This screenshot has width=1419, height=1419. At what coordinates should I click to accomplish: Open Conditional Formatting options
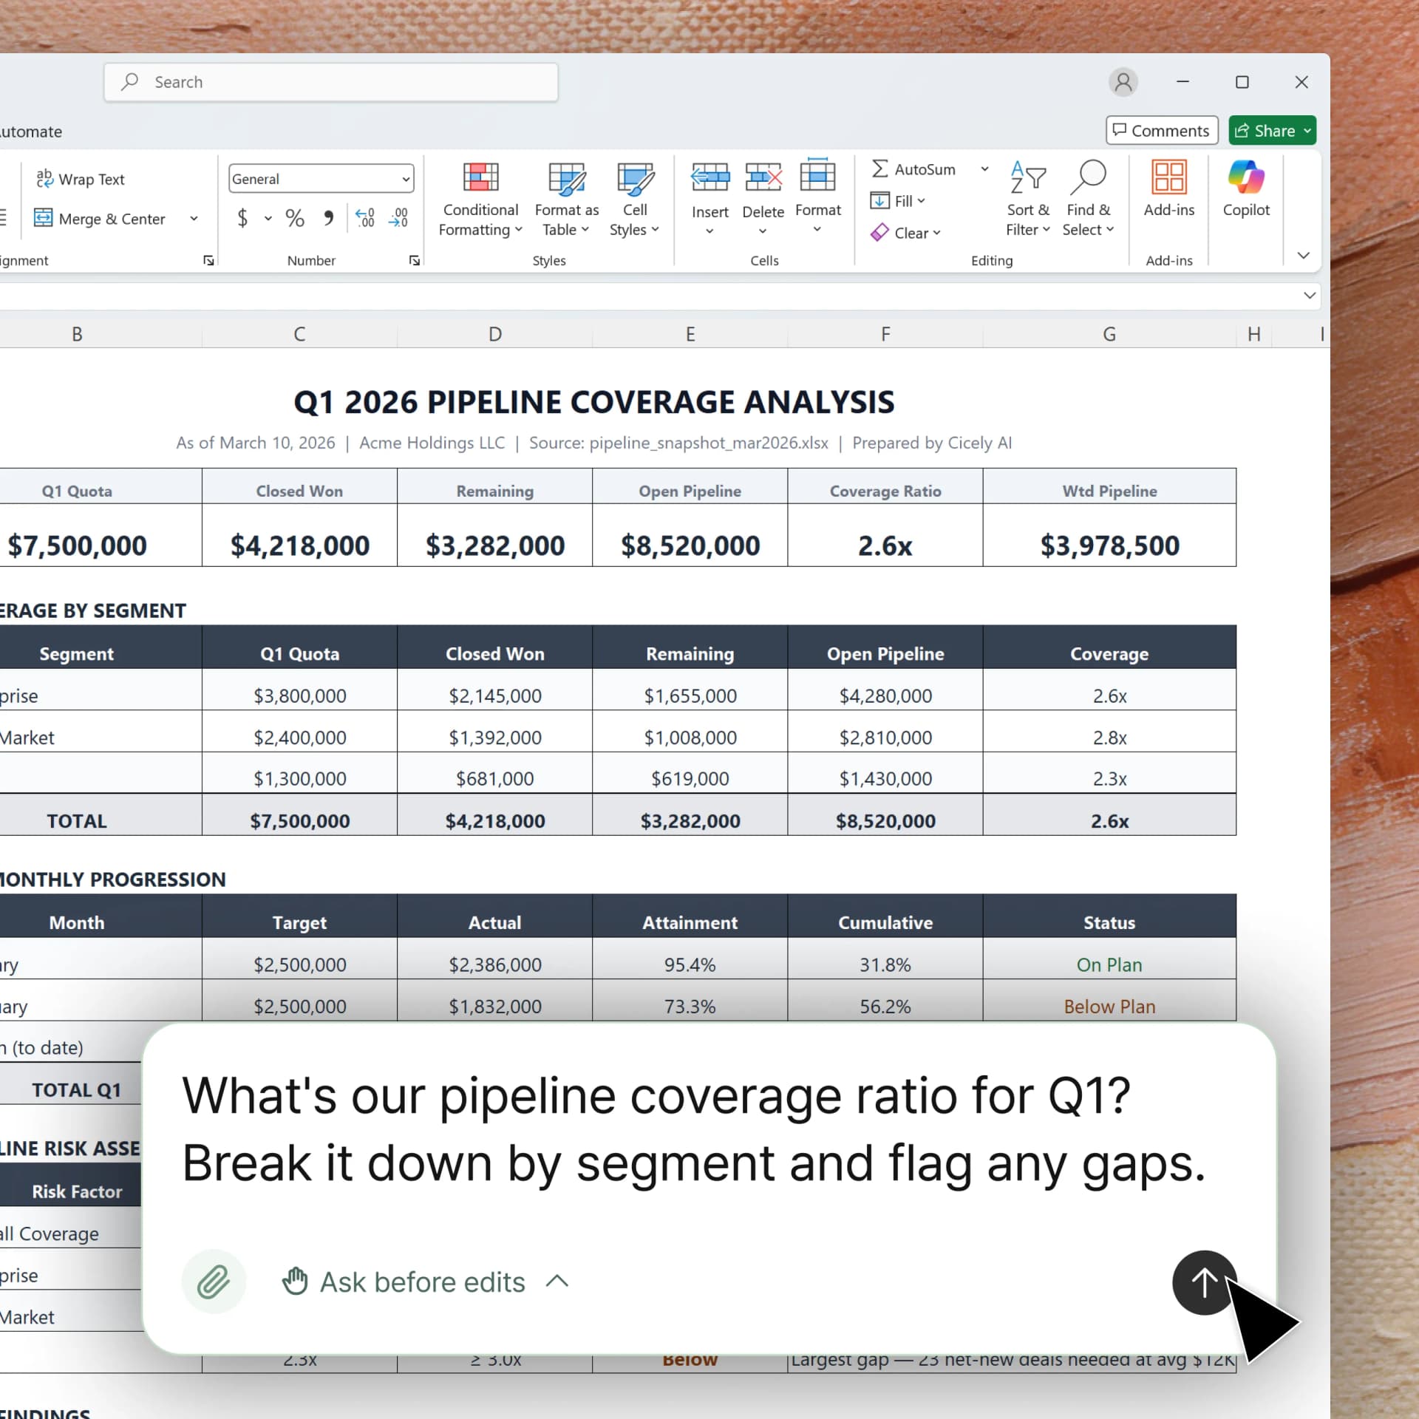(x=480, y=200)
